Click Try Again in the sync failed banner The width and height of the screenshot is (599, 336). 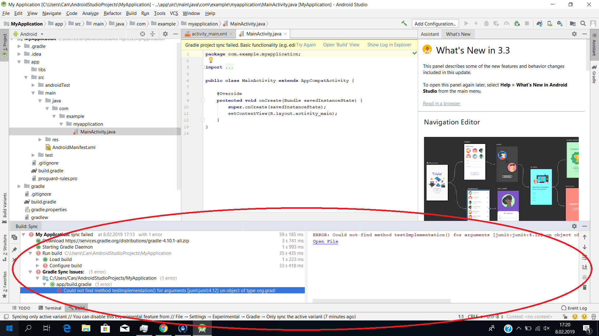pyautogui.click(x=306, y=45)
